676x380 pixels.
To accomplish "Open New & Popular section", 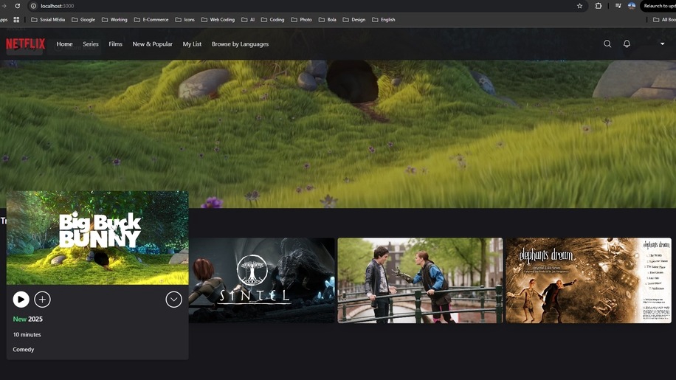I will [153, 44].
